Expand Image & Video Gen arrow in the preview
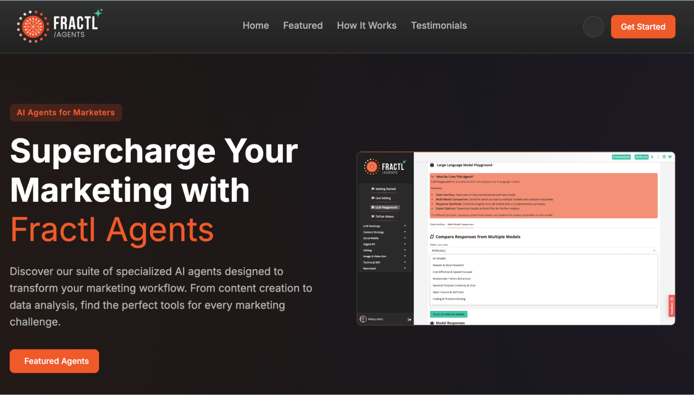This screenshot has width=694, height=395. (405, 256)
